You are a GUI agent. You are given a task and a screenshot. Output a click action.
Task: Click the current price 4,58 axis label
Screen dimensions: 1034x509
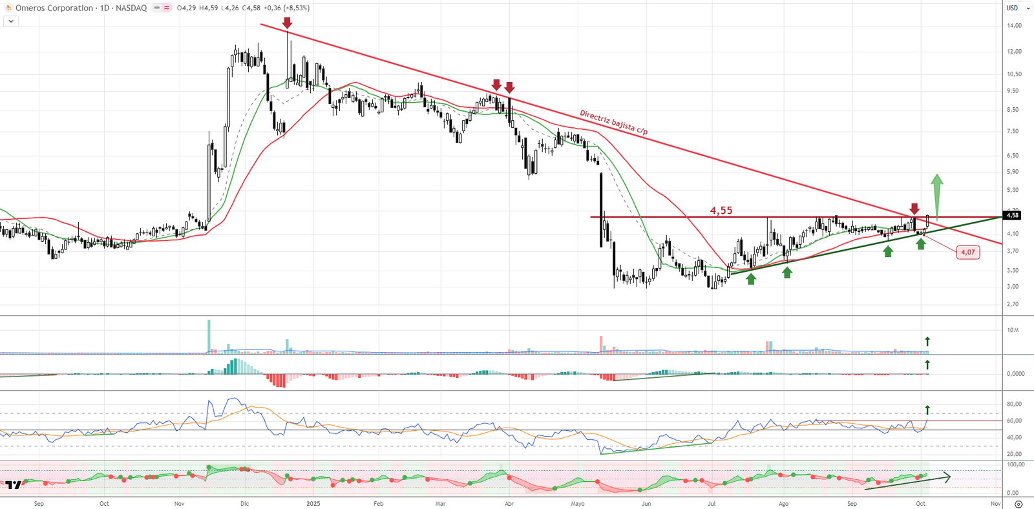[1012, 215]
